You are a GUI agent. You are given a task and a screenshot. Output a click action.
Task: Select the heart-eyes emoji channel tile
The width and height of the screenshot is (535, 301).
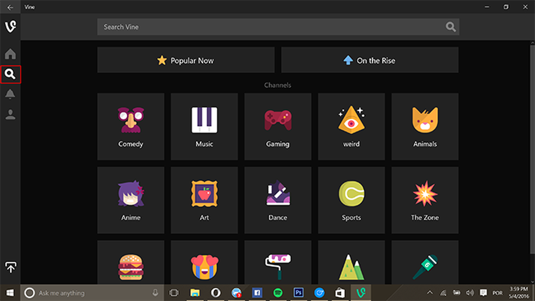click(204, 262)
